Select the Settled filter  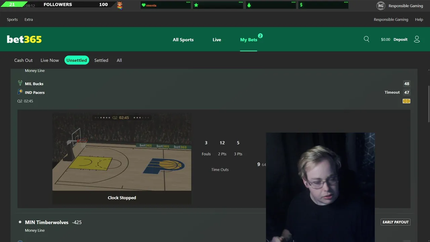click(x=101, y=60)
